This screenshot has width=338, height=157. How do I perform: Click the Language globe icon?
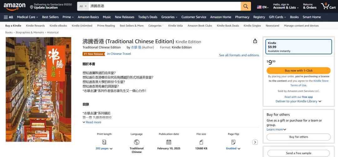tap(136, 142)
